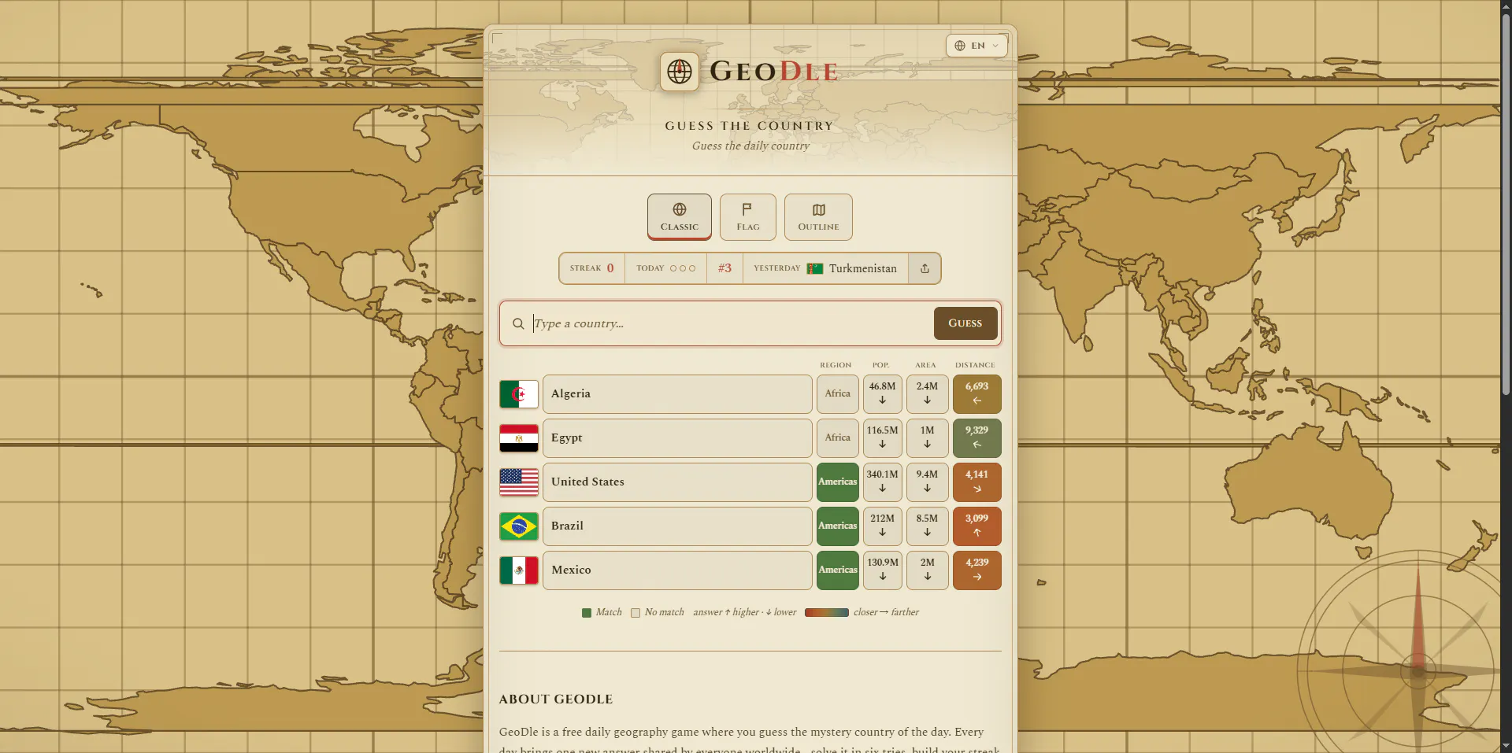The width and height of the screenshot is (1512, 753).
Task: Click the Algeria flag thumbnail
Action: tap(519, 394)
